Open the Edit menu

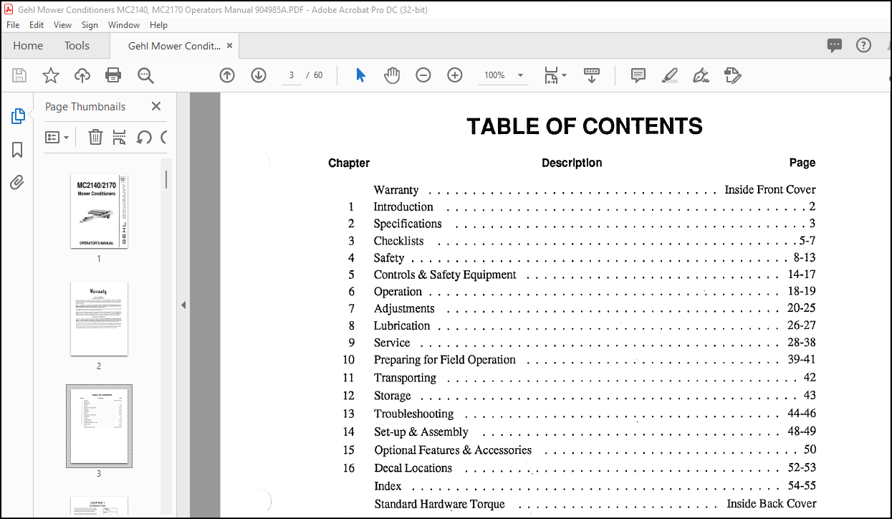[37, 24]
